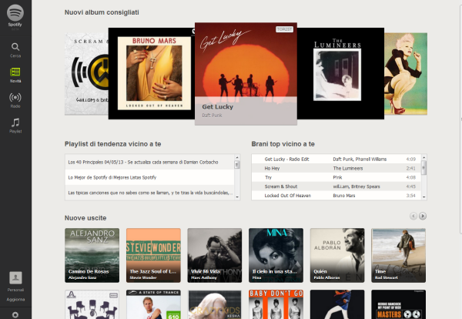This screenshot has height=319, width=462.
Task: Open Camino De Rosas album by Alejandro Sanz
Action: tap(92, 255)
